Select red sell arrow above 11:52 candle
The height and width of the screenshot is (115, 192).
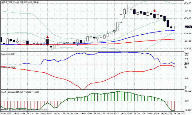[48, 37]
